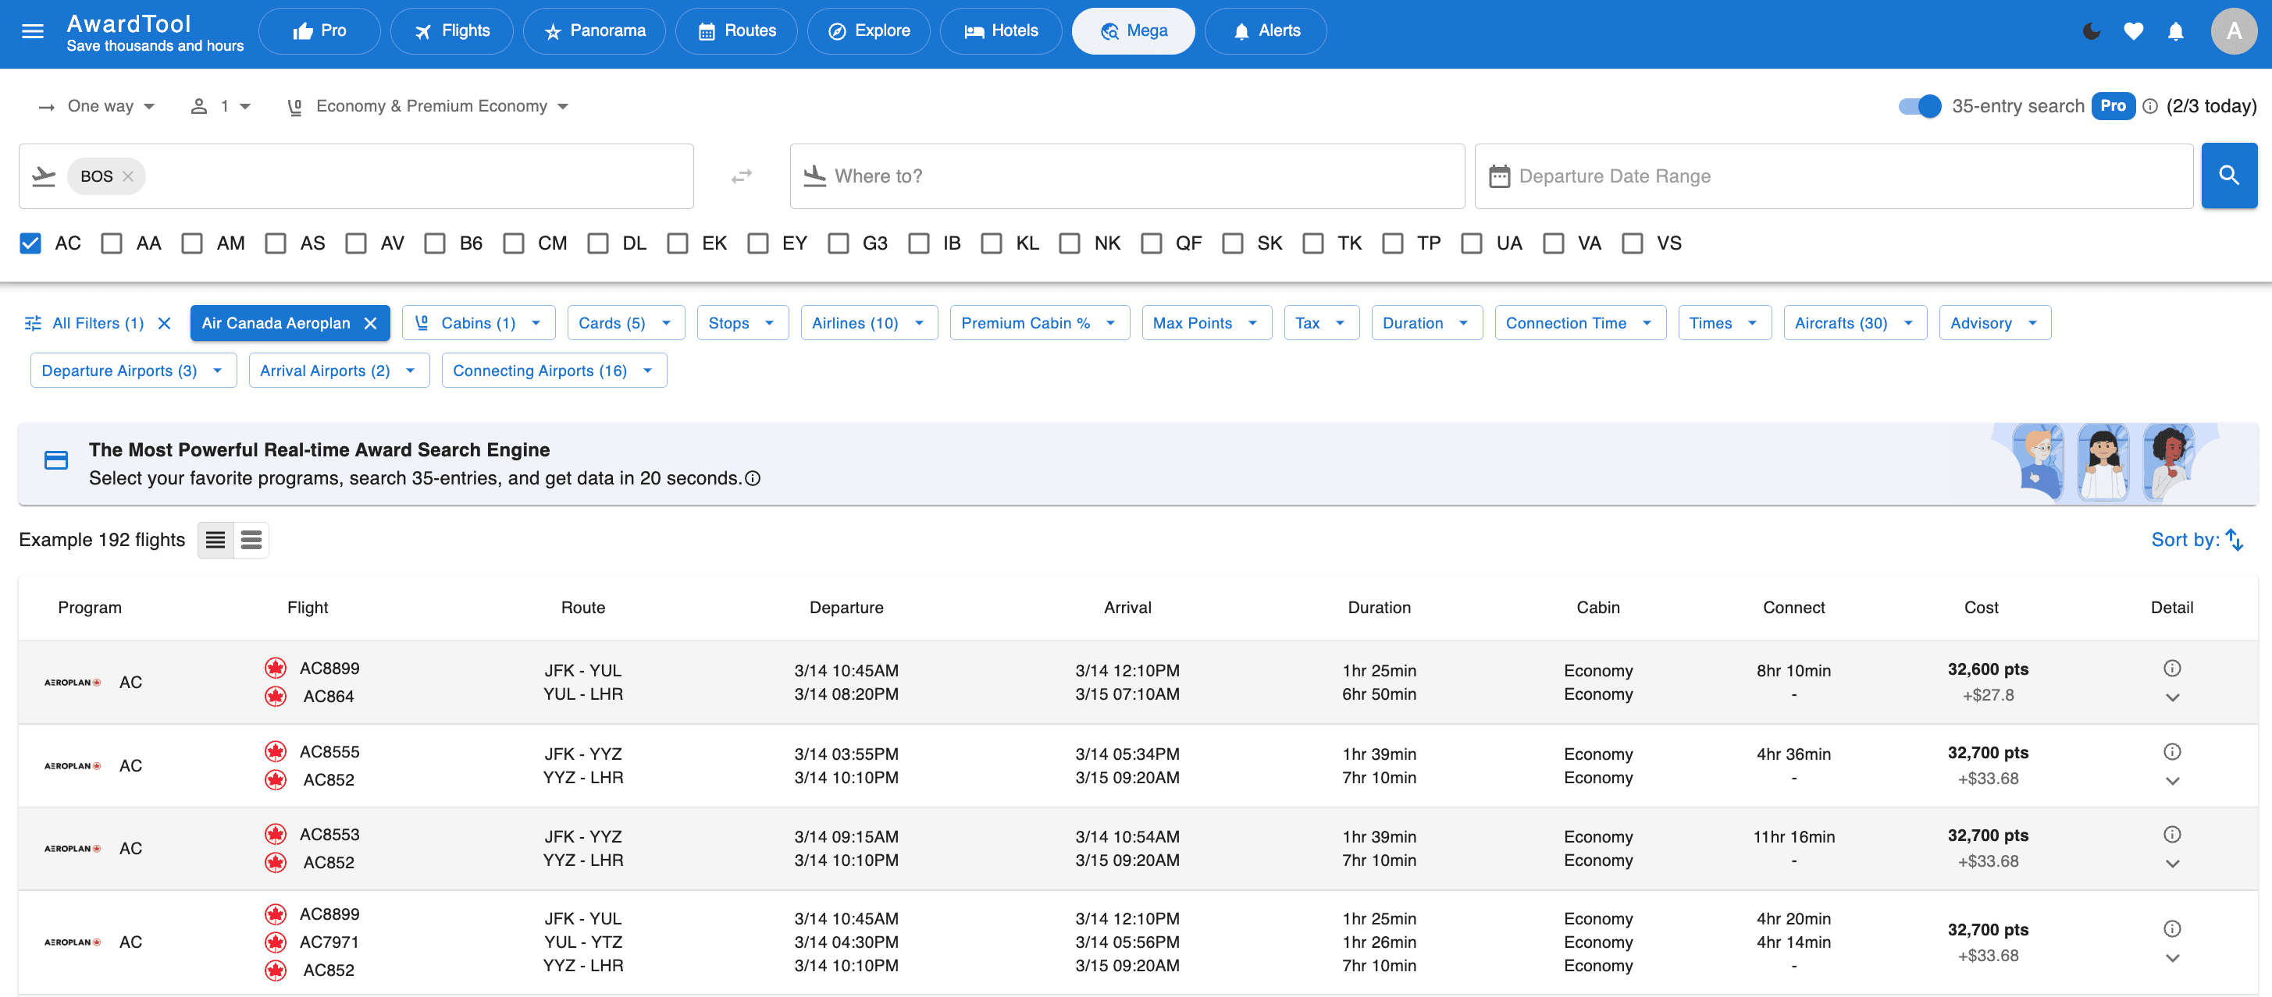Screen dimensions: 2272x997
Task: Click the origin airport input field
Action: 356,176
